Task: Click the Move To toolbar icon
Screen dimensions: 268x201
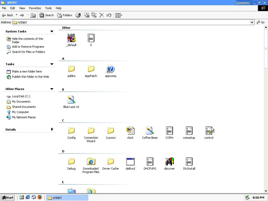Action: point(87,15)
